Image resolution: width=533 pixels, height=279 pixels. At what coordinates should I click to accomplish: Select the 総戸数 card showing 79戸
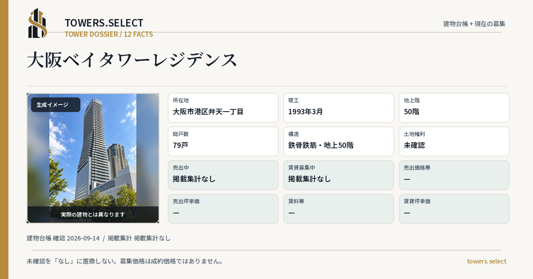coord(223,141)
